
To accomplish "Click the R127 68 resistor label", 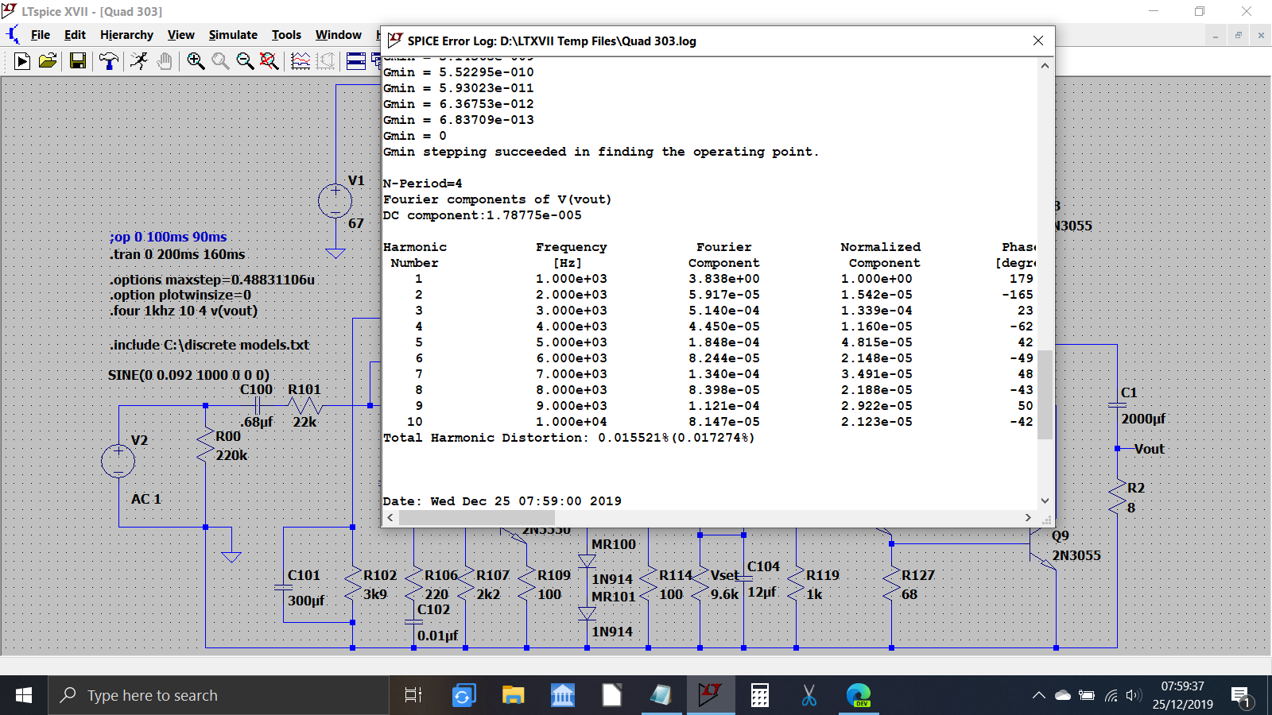I will tap(917, 585).
